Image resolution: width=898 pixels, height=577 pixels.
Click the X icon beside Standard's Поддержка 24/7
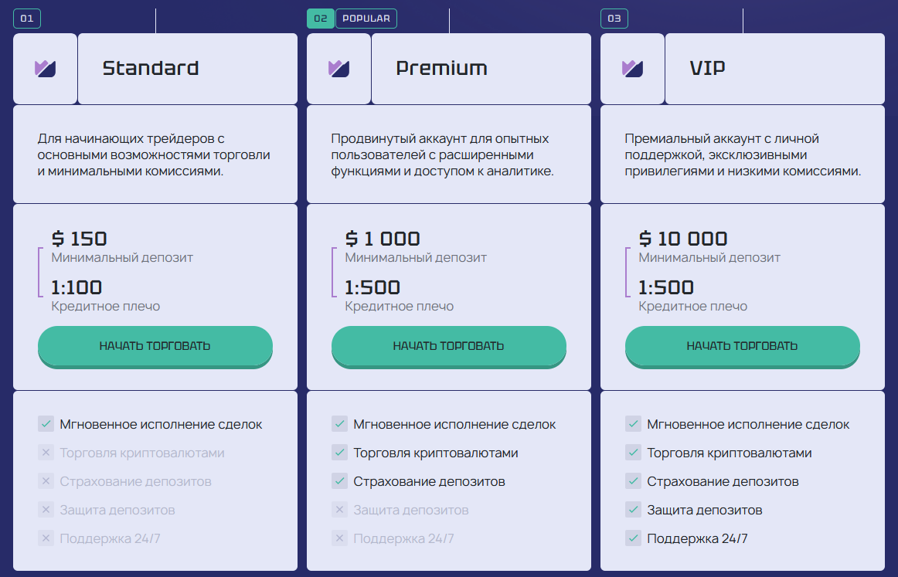click(x=46, y=538)
